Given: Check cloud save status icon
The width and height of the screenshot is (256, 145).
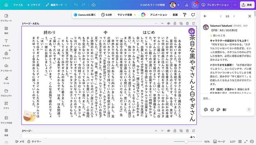Looking at the screenshot, I should (x=94, y=5).
